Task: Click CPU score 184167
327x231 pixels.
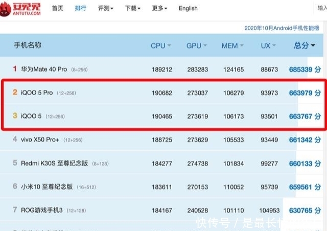Action: point(162,211)
